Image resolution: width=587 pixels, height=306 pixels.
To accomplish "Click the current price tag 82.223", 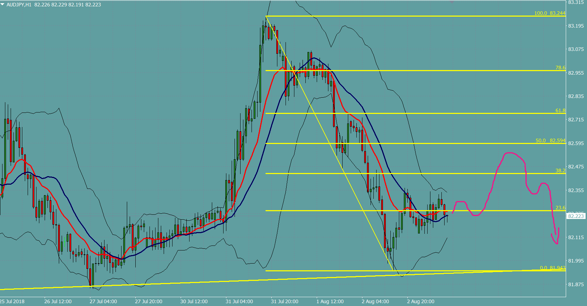I will [x=576, y=216].
